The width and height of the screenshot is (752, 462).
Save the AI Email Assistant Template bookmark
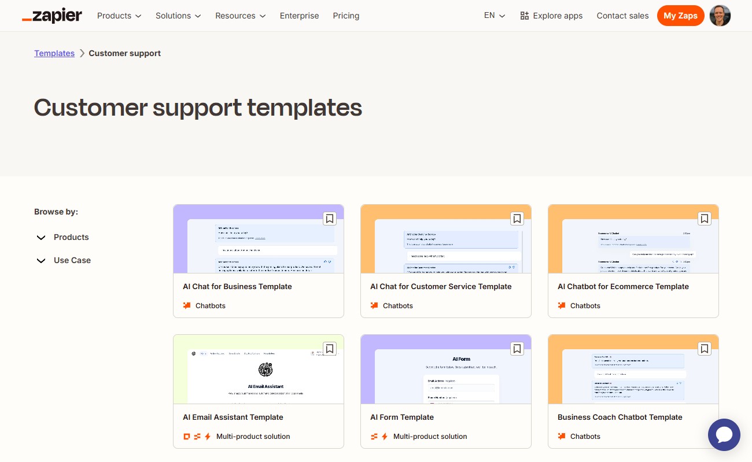pos(329,349)
